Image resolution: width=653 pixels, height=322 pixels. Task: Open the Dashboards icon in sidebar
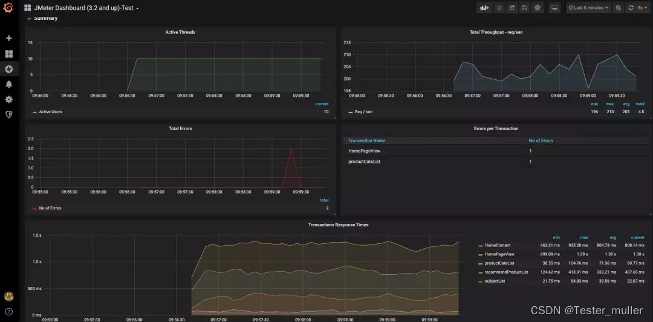[x=8, y=54]
